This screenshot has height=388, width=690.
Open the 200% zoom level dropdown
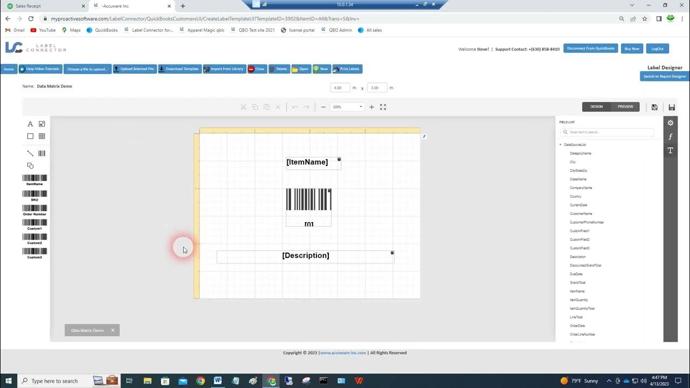point(347,107)
